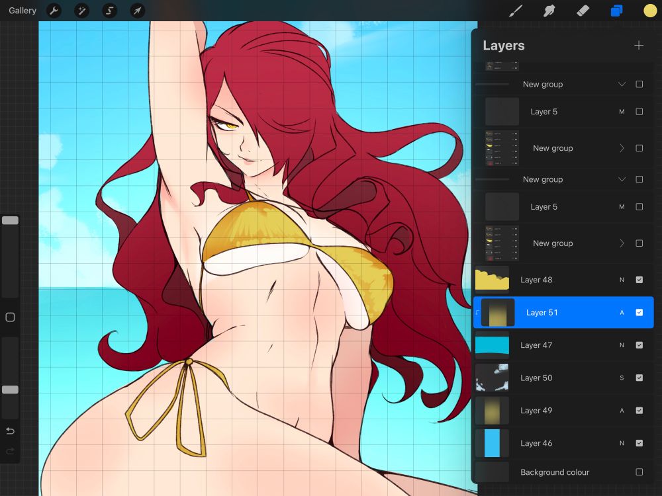This screenshot has height=496, width=662.
Task: Hide Layer 48
Action: (639, 280)
